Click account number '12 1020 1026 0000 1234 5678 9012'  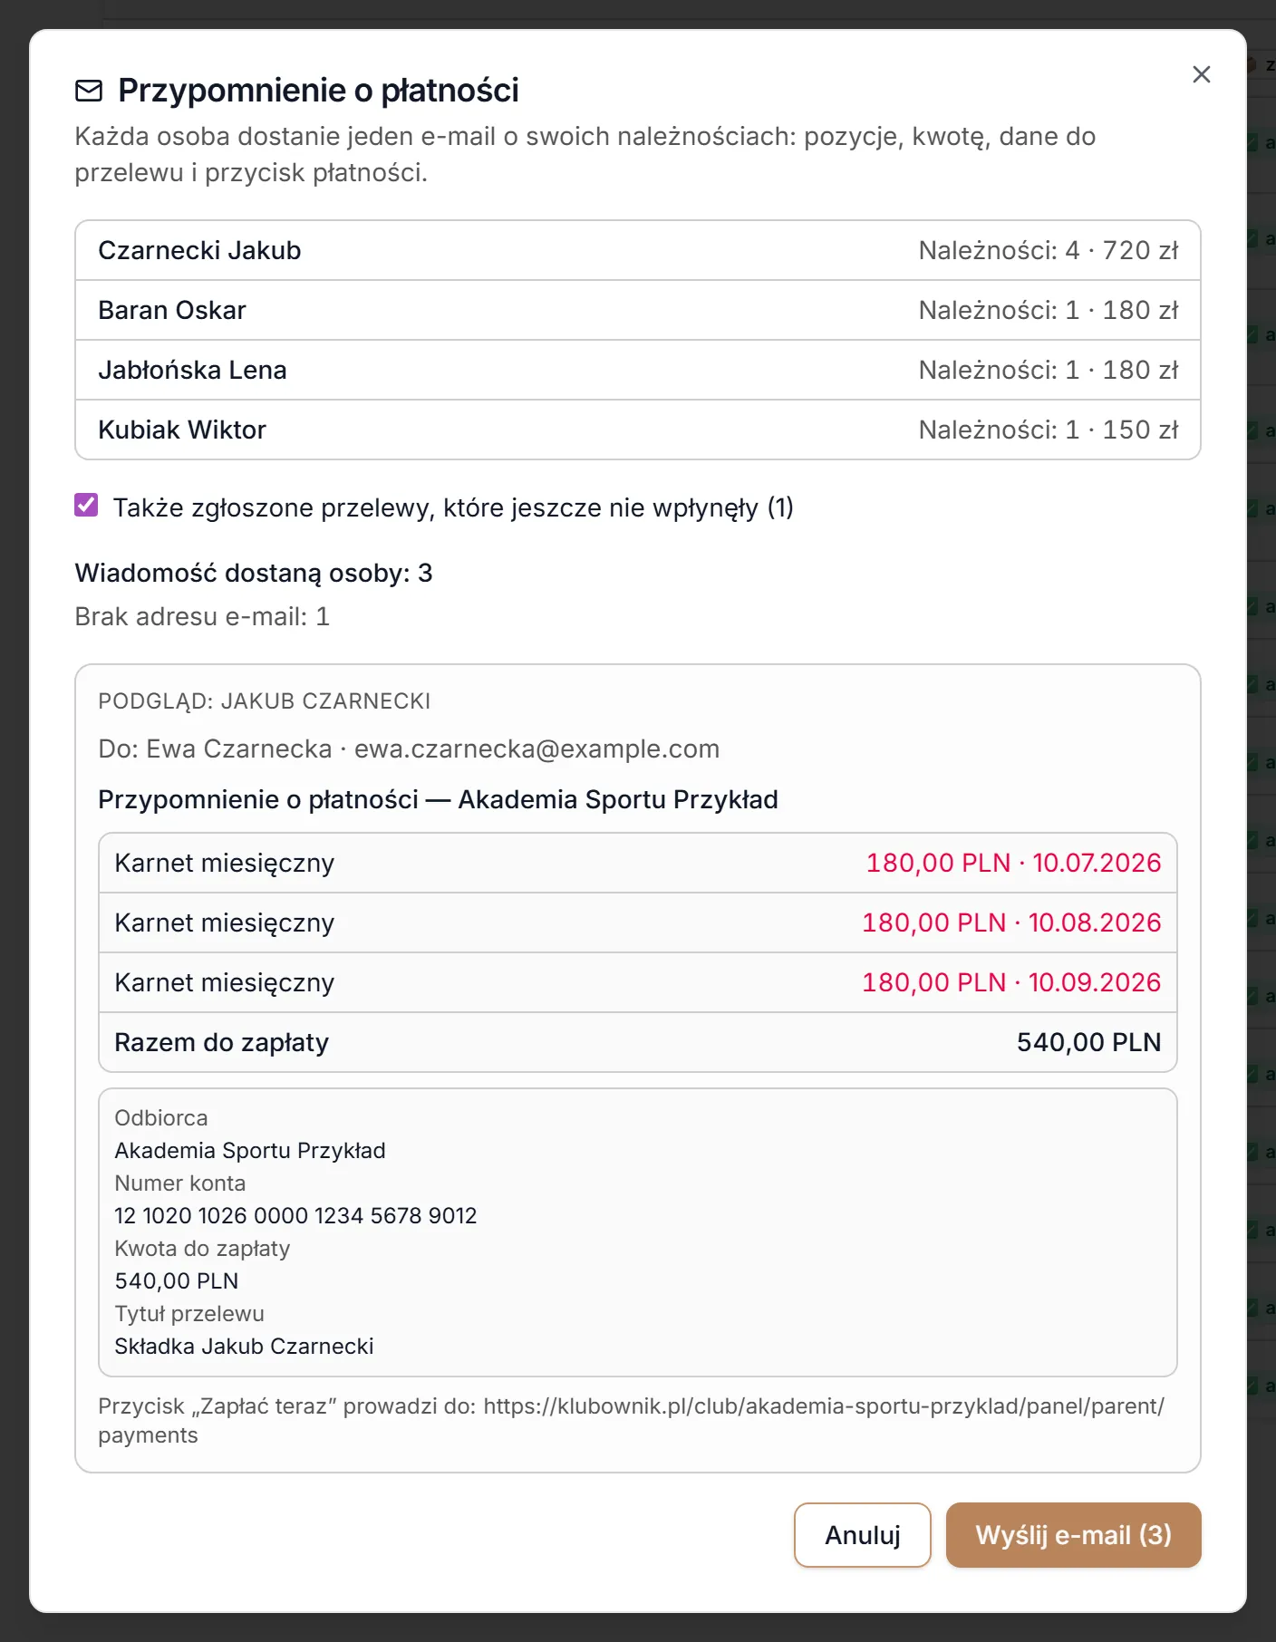pyautogui.click(x=295, y=1216)
